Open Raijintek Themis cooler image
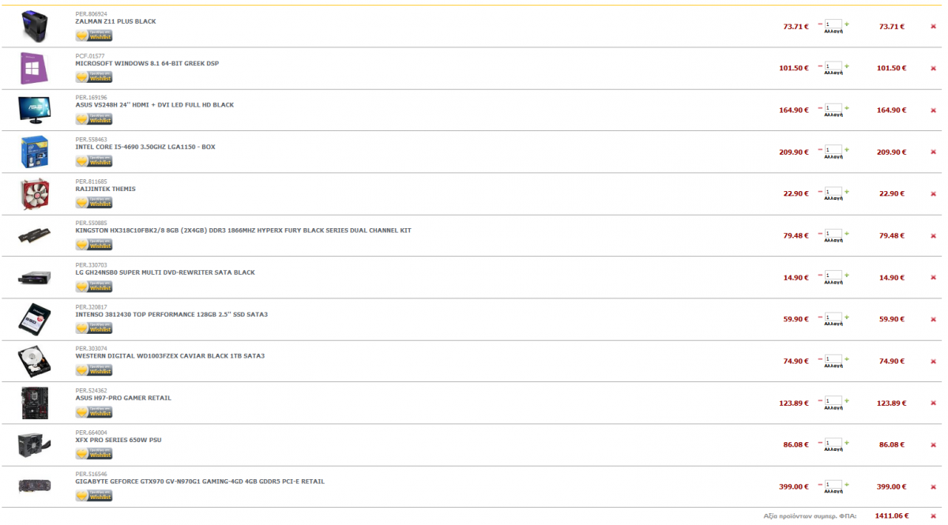 click(x=34, y=194)
